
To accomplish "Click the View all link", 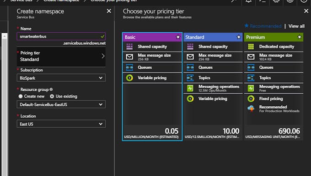I will (x=296, y=26).
